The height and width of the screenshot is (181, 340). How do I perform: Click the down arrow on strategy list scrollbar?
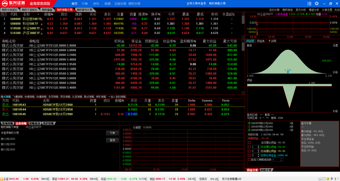pyautogui.click(x=243, y=93)
